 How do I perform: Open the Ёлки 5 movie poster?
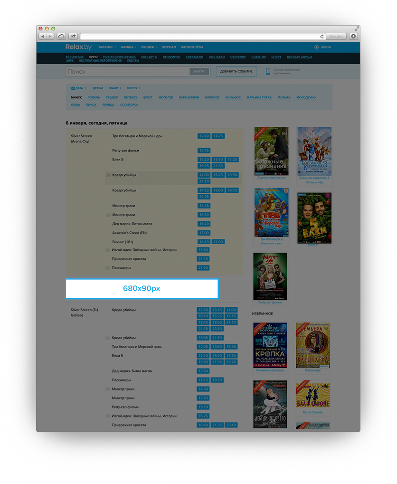314,218
